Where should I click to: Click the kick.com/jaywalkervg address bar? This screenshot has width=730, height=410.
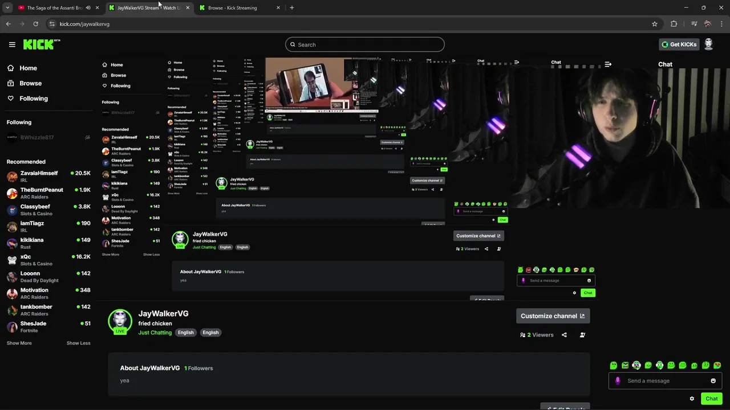pyautogui.click(x=354, y=24)
